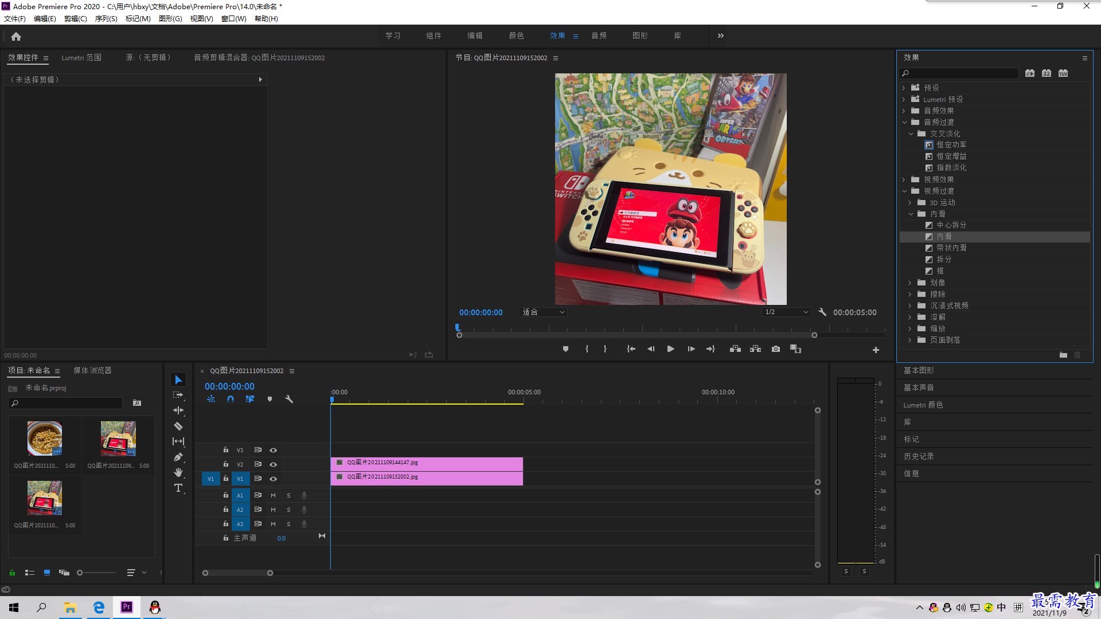
Task: Collapse the 音频过渡 folder
Action: 904,122
